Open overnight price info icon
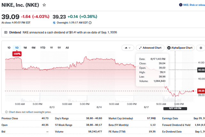This screenshot has width=205, height=137. click(90, 23)
